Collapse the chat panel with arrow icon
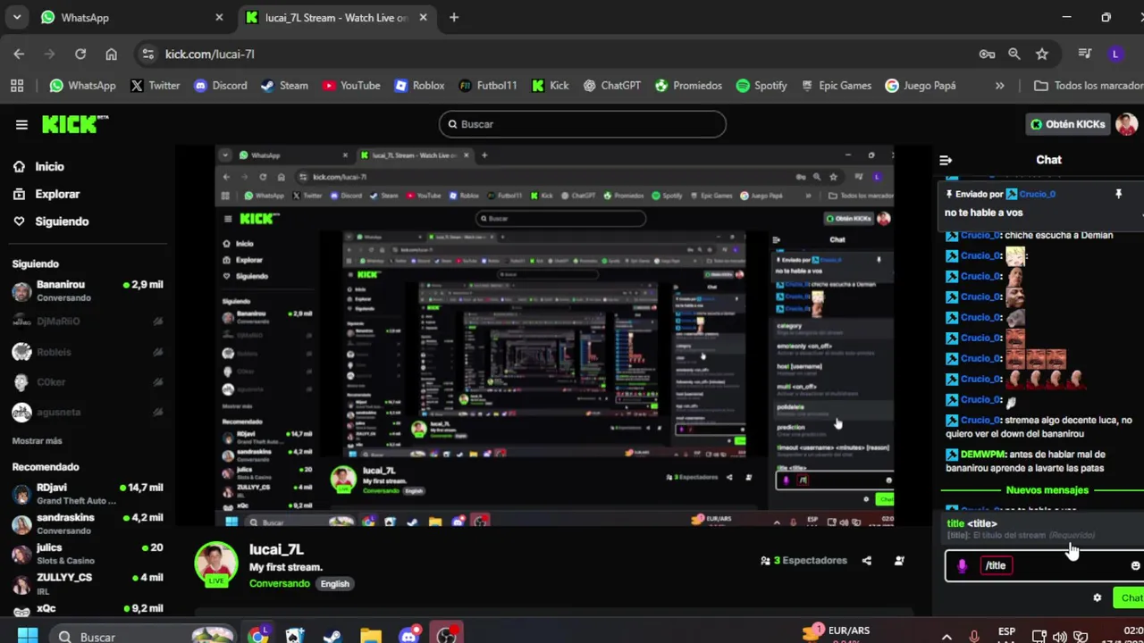The image size is (1144, 643). (946, 161)
